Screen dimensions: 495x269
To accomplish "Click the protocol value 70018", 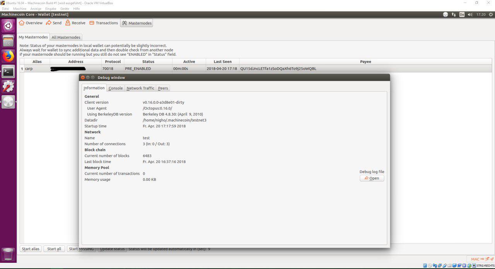I will pyautogui.click(x=108, y=69).
